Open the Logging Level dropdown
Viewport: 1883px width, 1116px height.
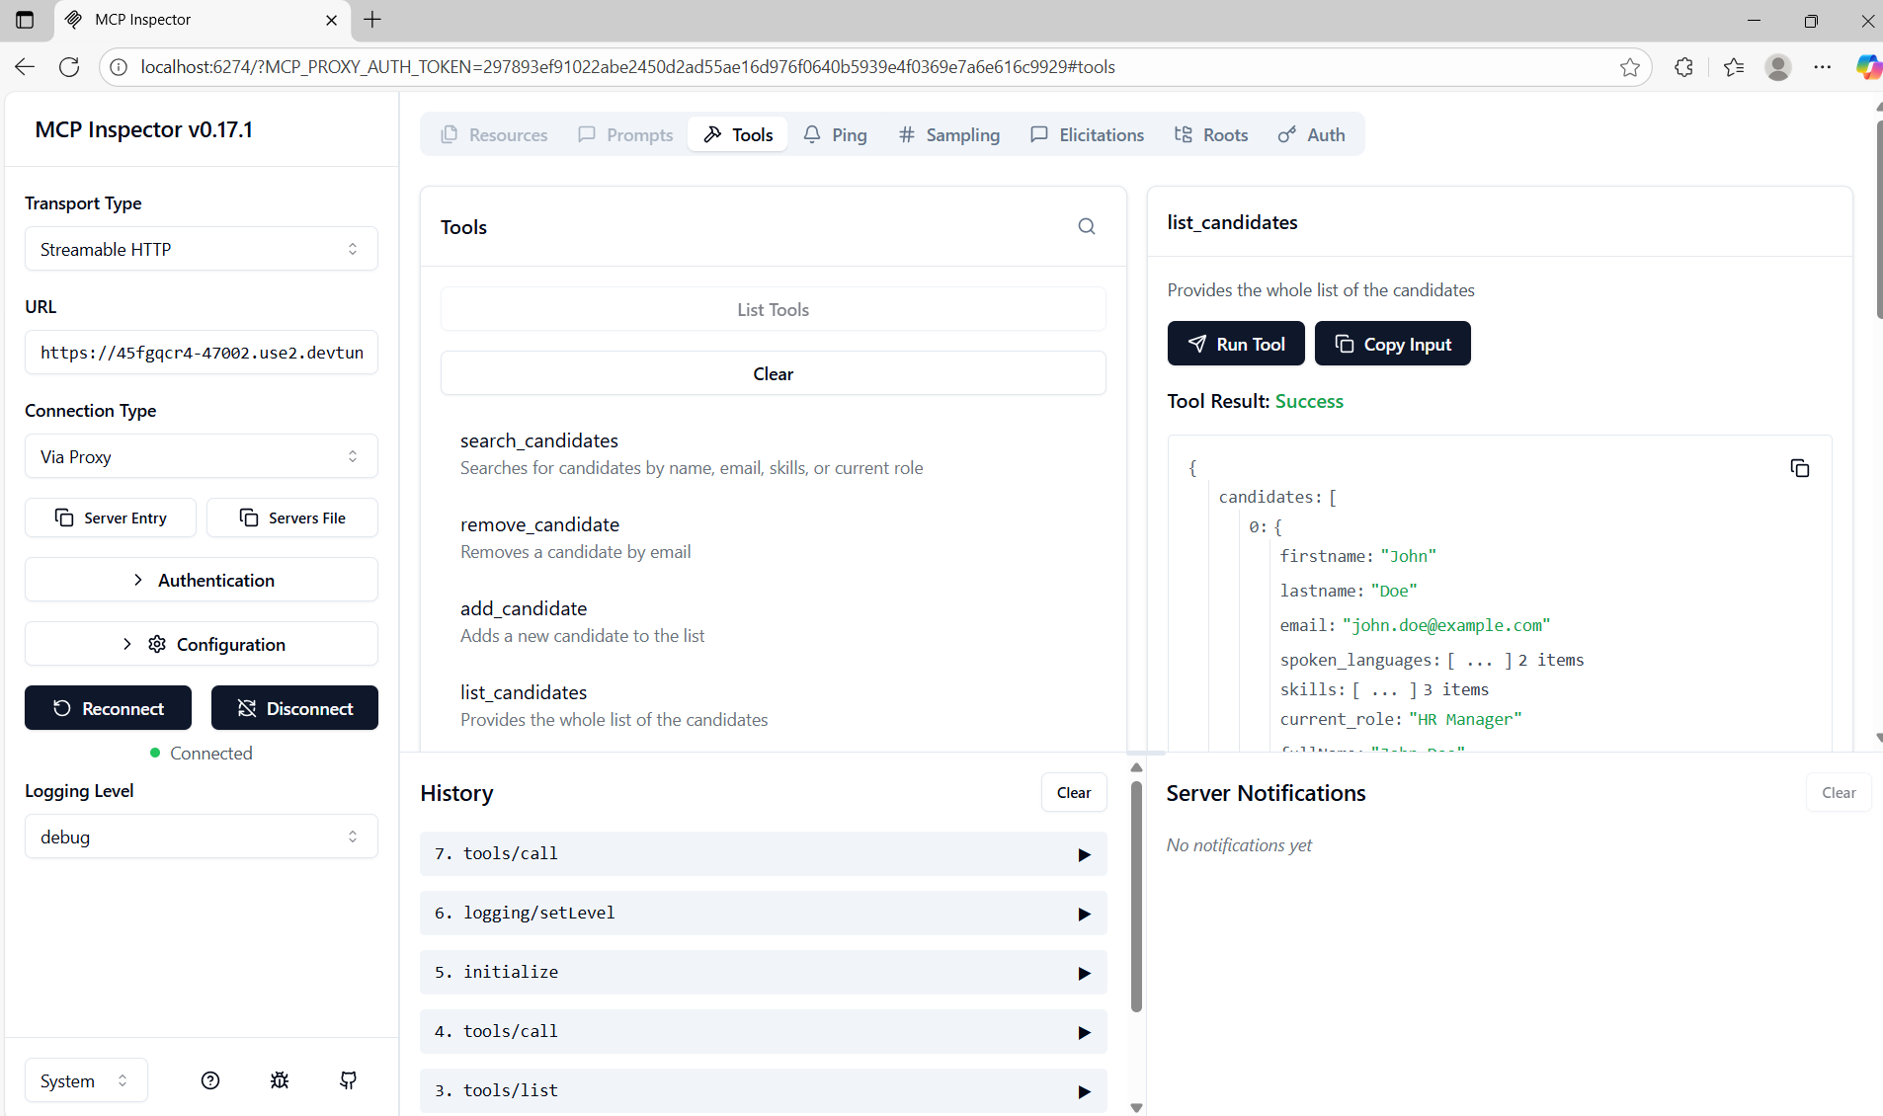click(x=202, y=837)
